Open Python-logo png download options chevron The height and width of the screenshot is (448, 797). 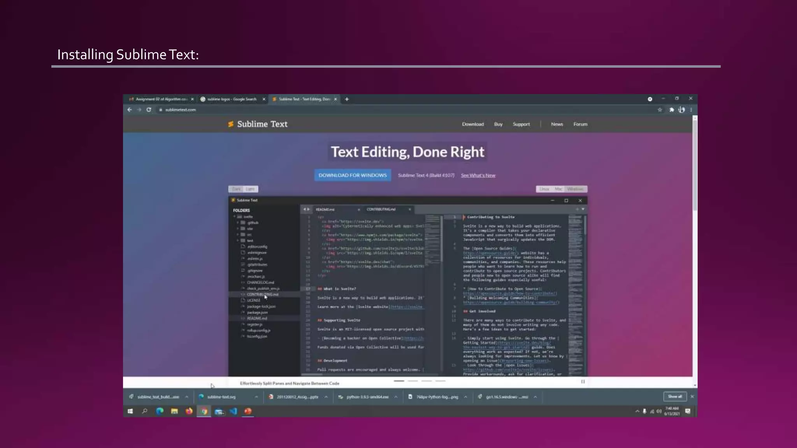(465, 397)
